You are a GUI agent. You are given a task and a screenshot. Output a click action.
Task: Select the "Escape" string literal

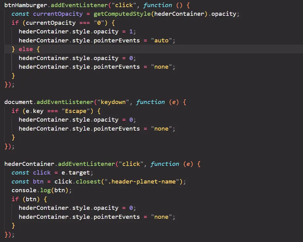click(76, 111)
